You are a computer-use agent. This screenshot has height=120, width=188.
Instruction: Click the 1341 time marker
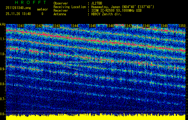click(21, 26)
